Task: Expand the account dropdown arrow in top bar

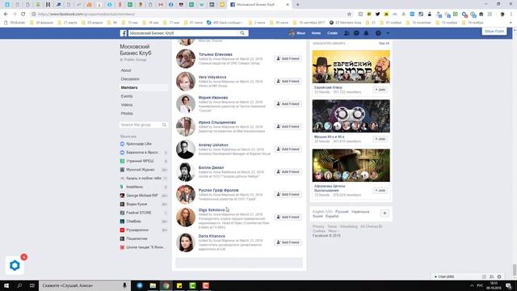Action: [388, 33]
